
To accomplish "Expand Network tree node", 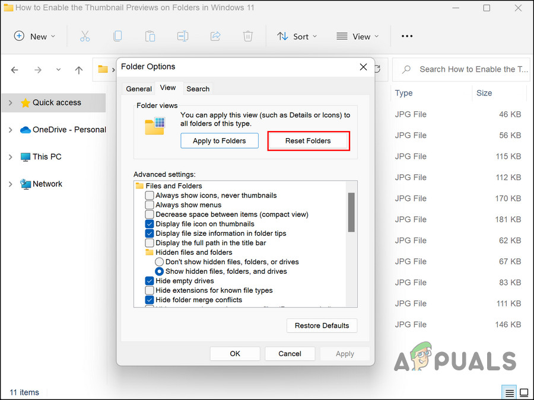I will (10, 184).
